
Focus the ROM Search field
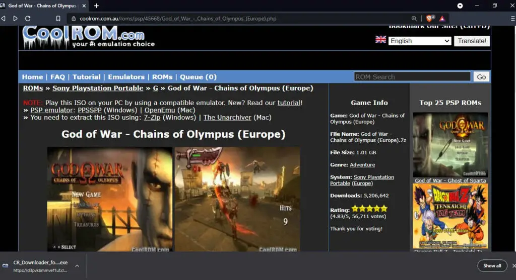point(412,77)
